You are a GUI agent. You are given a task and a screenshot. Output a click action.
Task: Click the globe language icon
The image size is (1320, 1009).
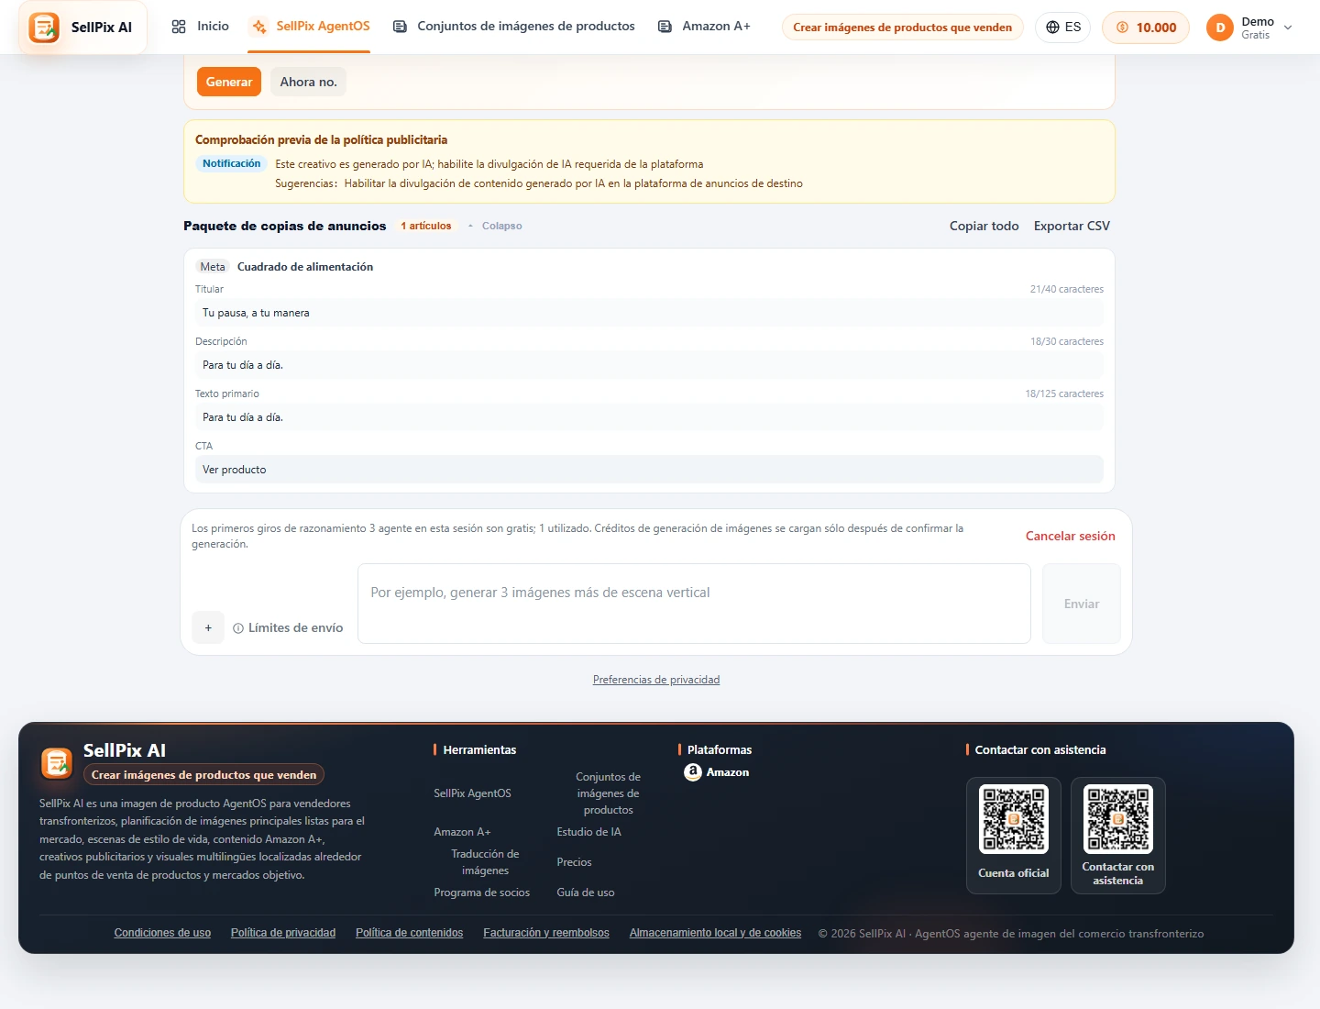tap(1052, 28)
